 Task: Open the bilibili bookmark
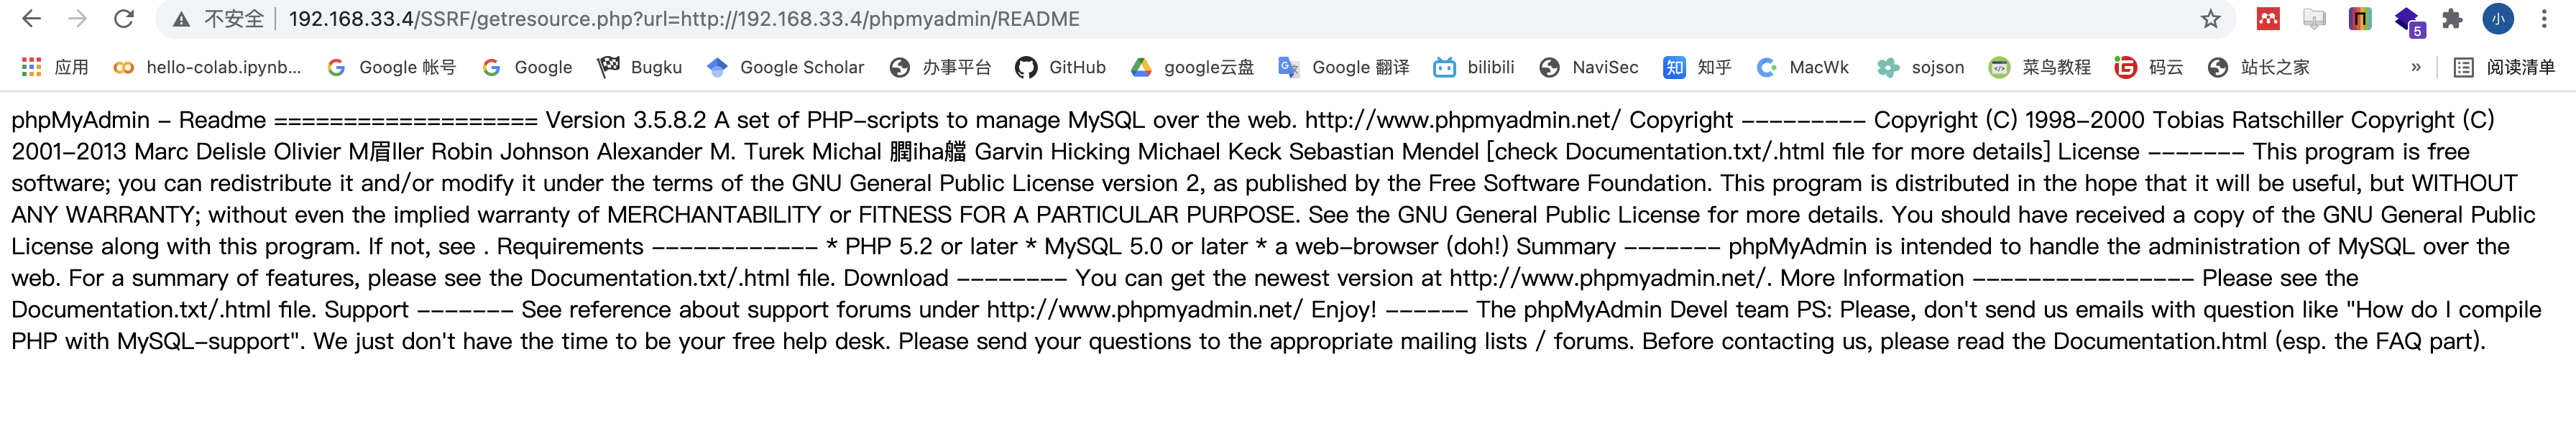(1474, 67)
